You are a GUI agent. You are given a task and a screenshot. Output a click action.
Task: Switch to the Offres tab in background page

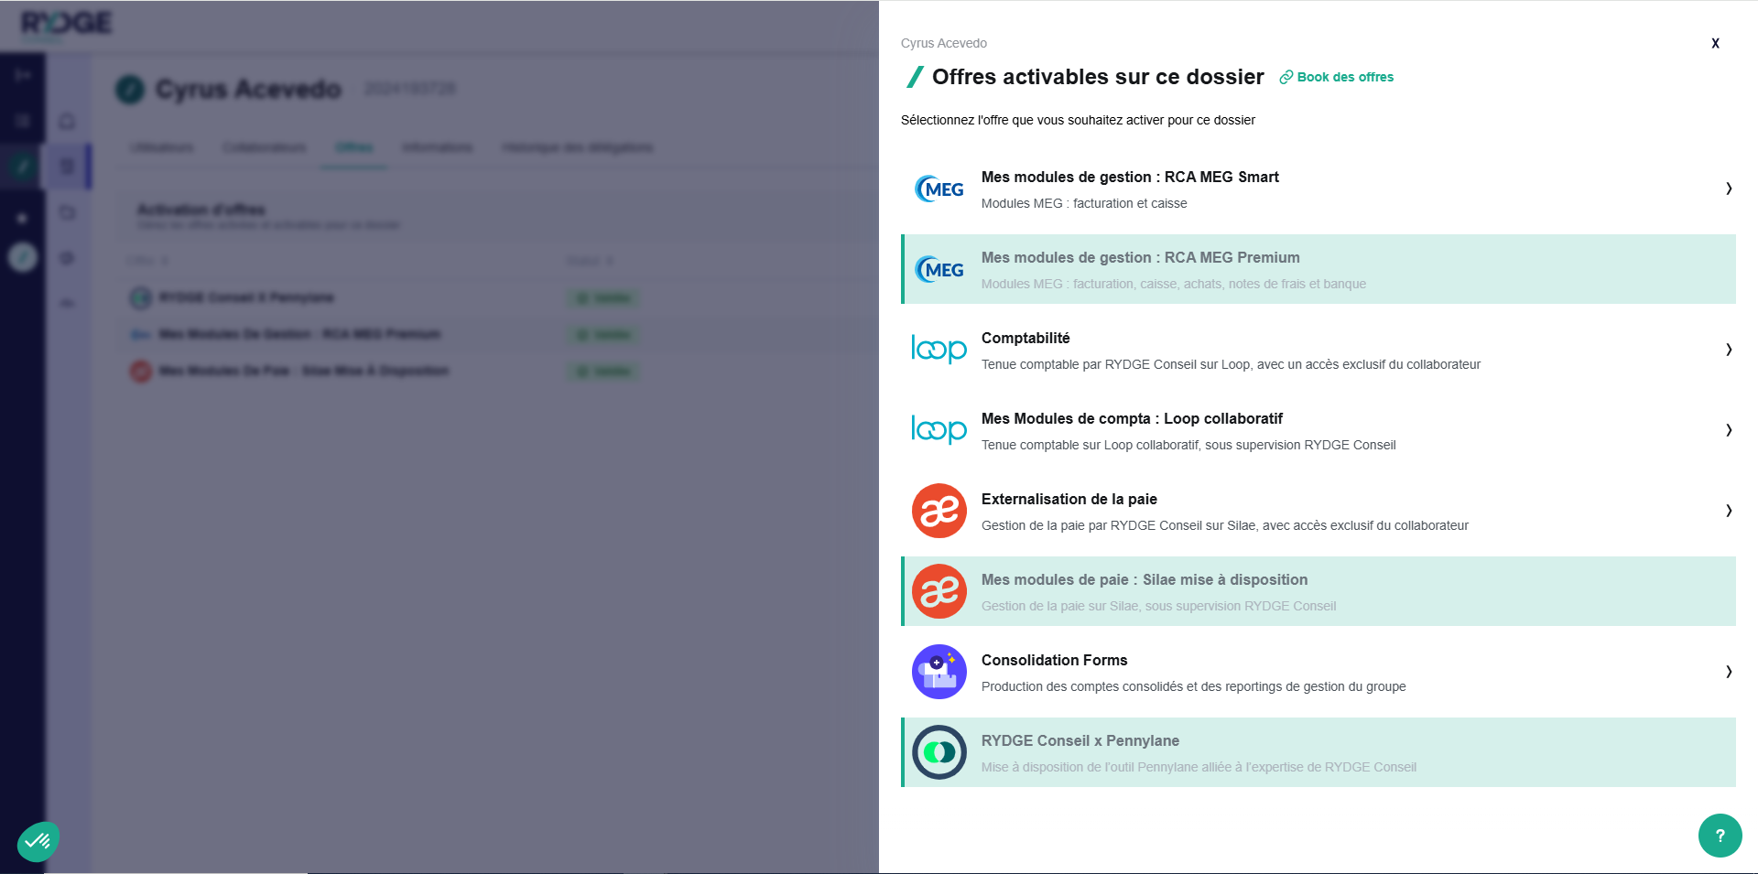tap(353, 147)
